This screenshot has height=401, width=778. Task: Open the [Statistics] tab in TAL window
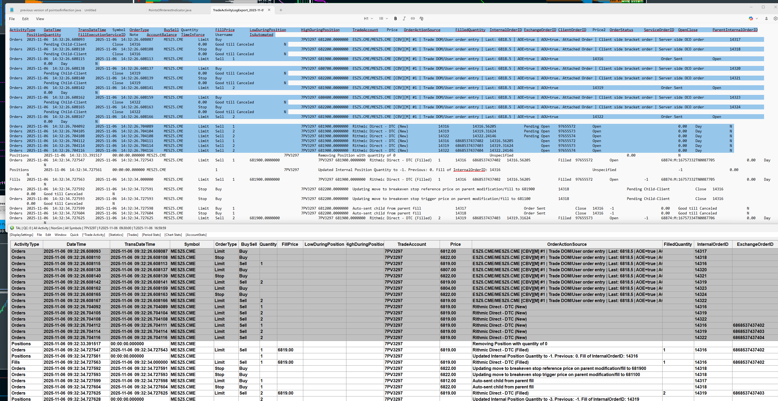(116, 235)
